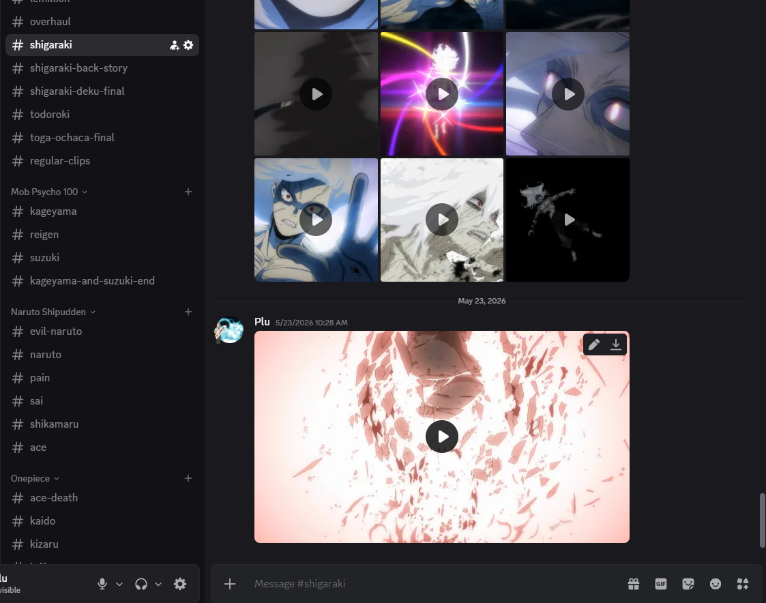
Task: Create channel in Onepiece category
Action: [188, 478]
